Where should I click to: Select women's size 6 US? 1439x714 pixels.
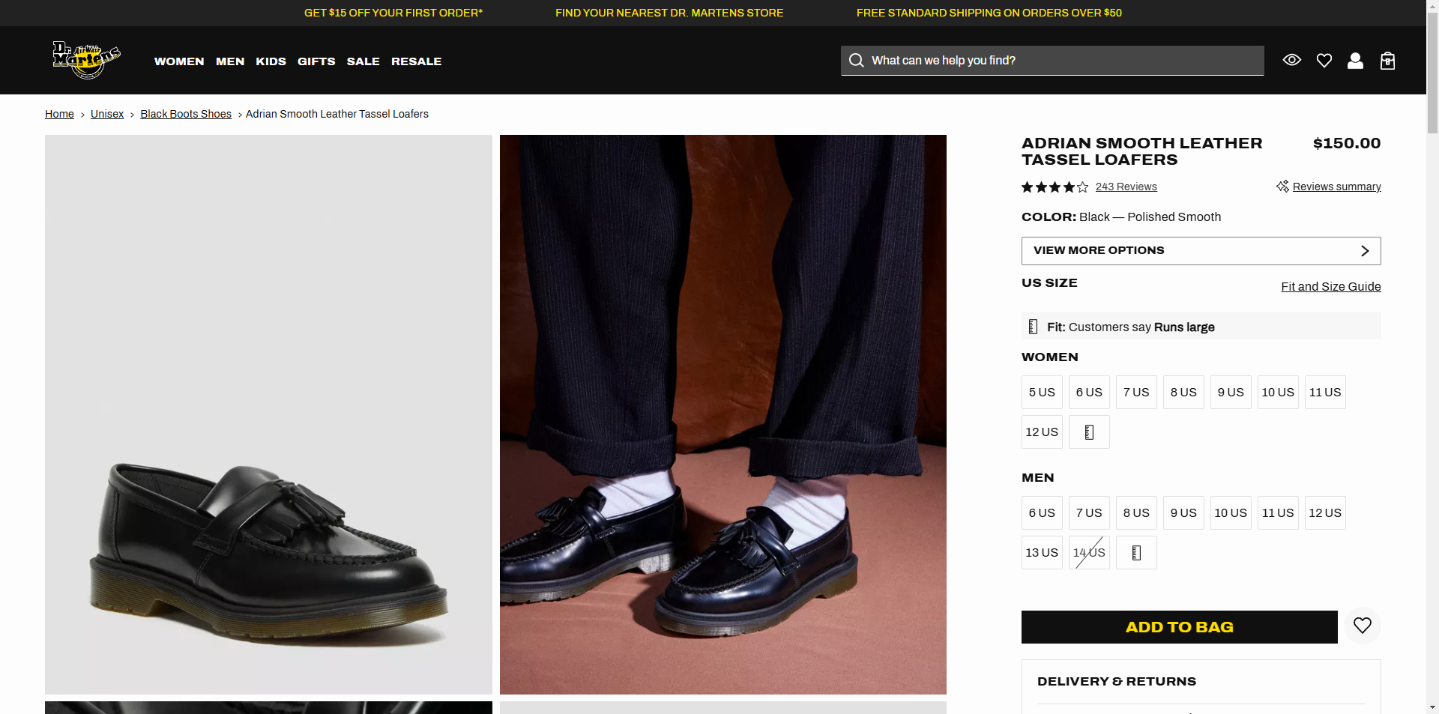tap(1089, 393)
